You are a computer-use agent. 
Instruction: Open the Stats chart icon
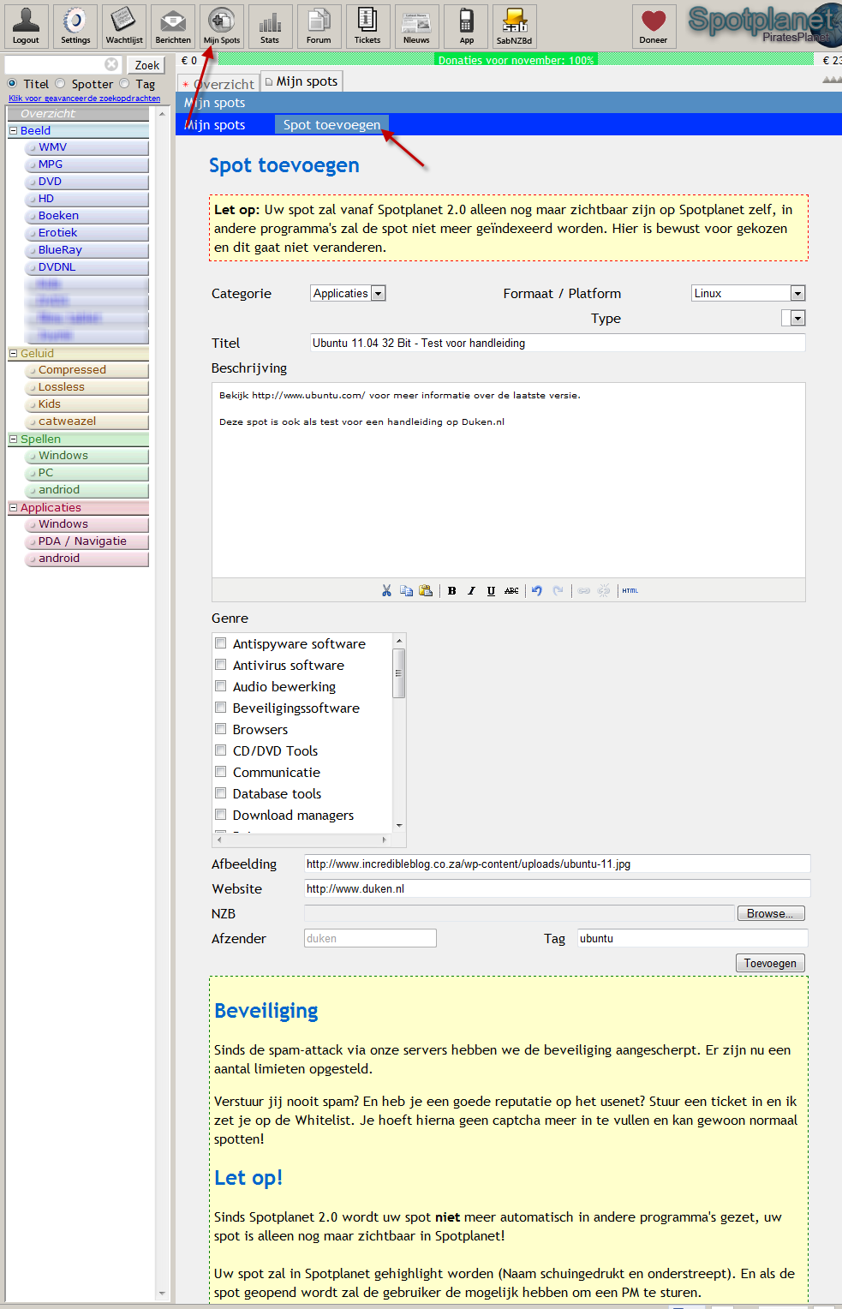click(270, 26)
